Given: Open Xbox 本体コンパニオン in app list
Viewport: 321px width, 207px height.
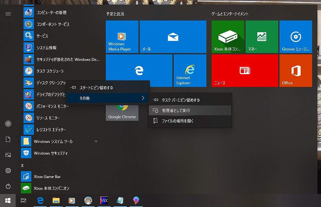Looking at the screenshot, I should 61,188.
